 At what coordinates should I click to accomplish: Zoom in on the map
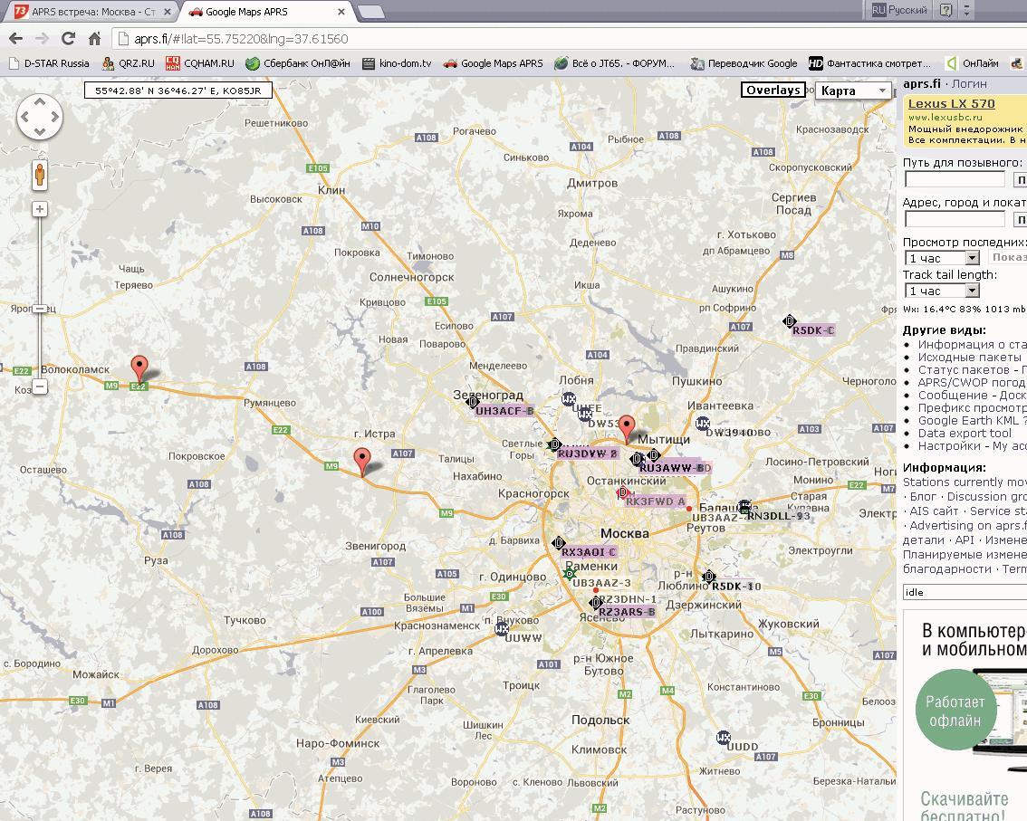pos(40,209)
